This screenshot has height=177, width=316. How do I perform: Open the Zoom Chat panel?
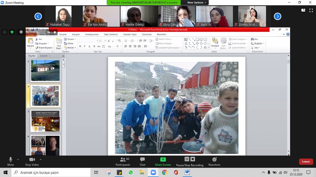pos(143,162)
